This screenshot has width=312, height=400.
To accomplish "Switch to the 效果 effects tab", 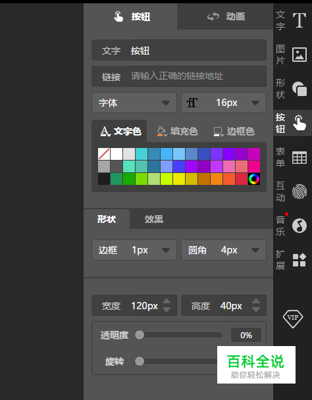I will click(x=154, y=219).
